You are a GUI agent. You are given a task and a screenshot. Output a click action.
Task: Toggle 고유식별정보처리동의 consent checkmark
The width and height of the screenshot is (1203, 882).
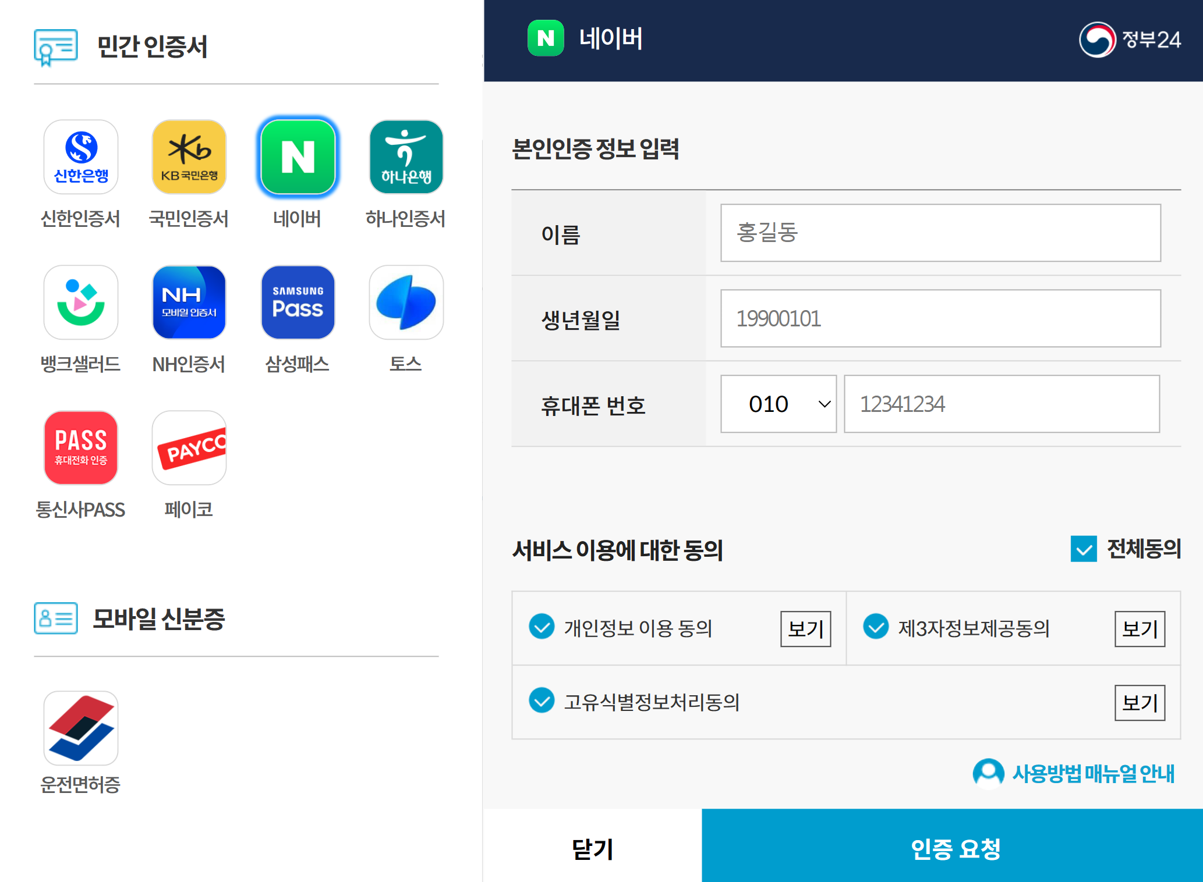pos(542,700)
